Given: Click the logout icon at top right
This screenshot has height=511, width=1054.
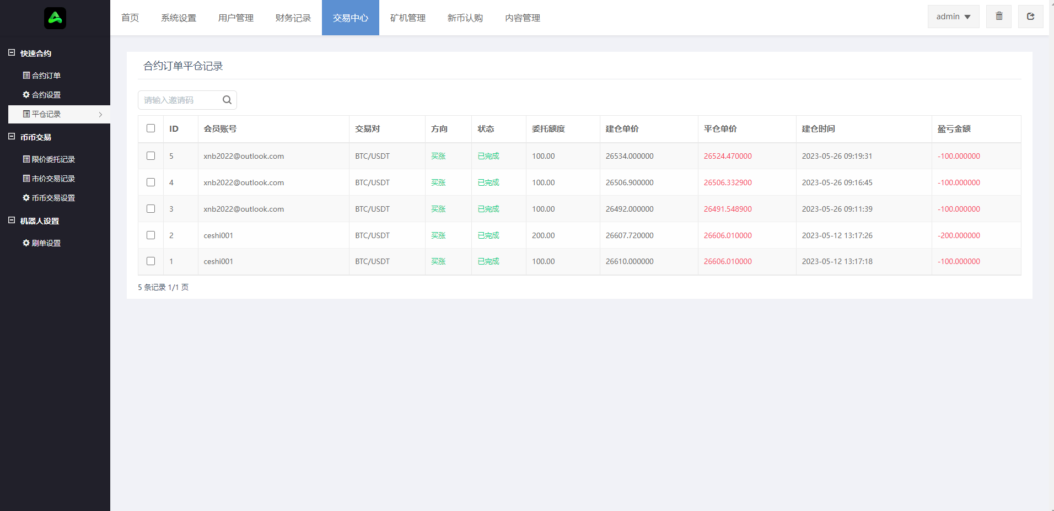Looking at the screenshot, I should [1030, 16].
